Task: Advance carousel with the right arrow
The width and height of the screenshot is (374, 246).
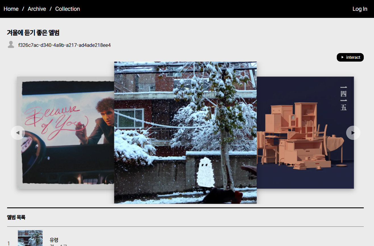Action: click(353, 133)
